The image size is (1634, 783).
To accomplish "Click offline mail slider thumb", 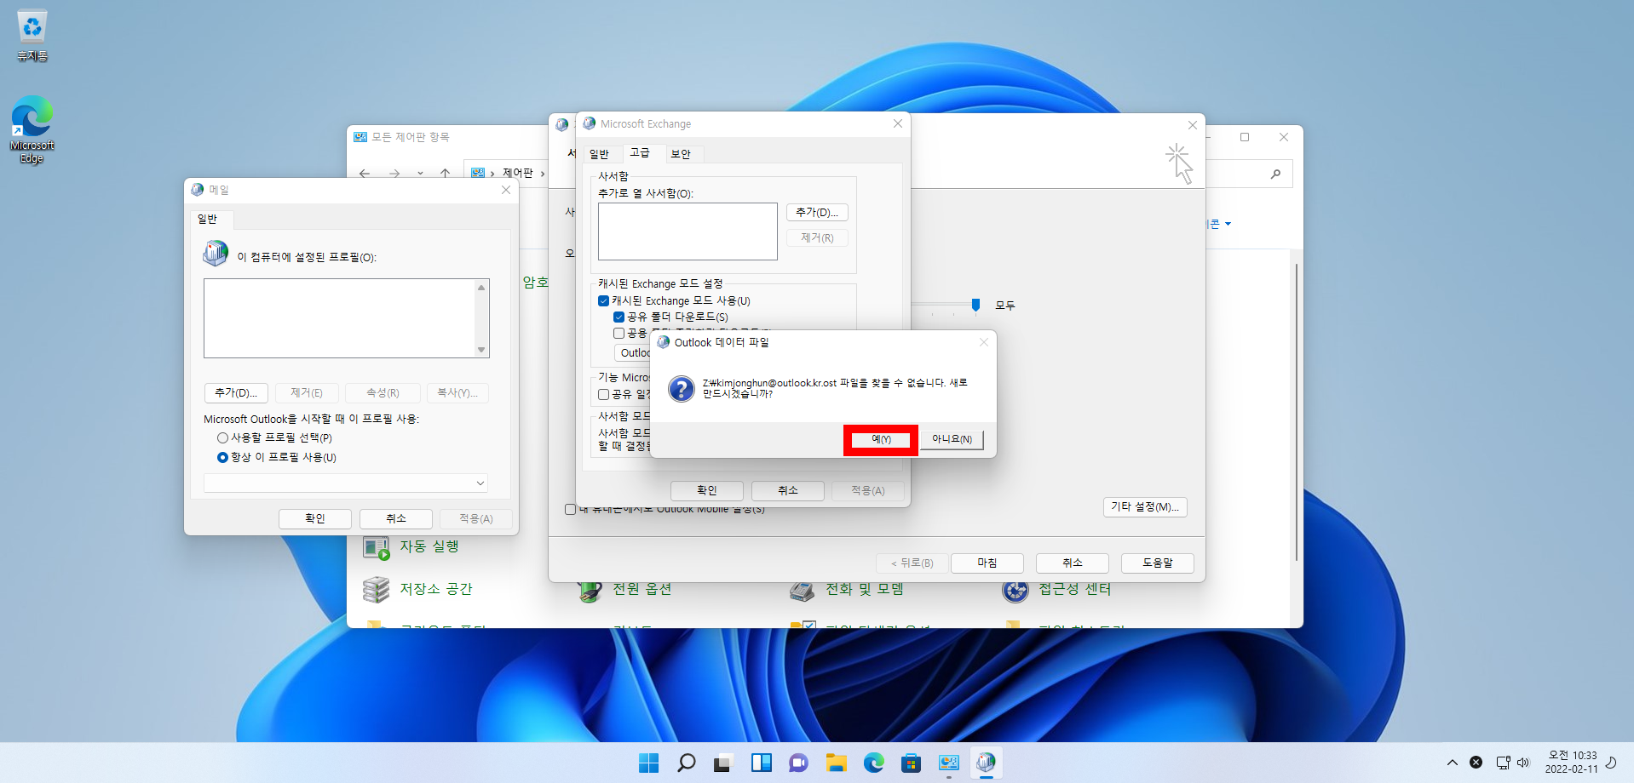I will point(975,305).
